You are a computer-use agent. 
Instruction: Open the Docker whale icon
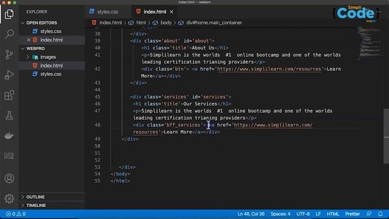(x=9, y=136)
